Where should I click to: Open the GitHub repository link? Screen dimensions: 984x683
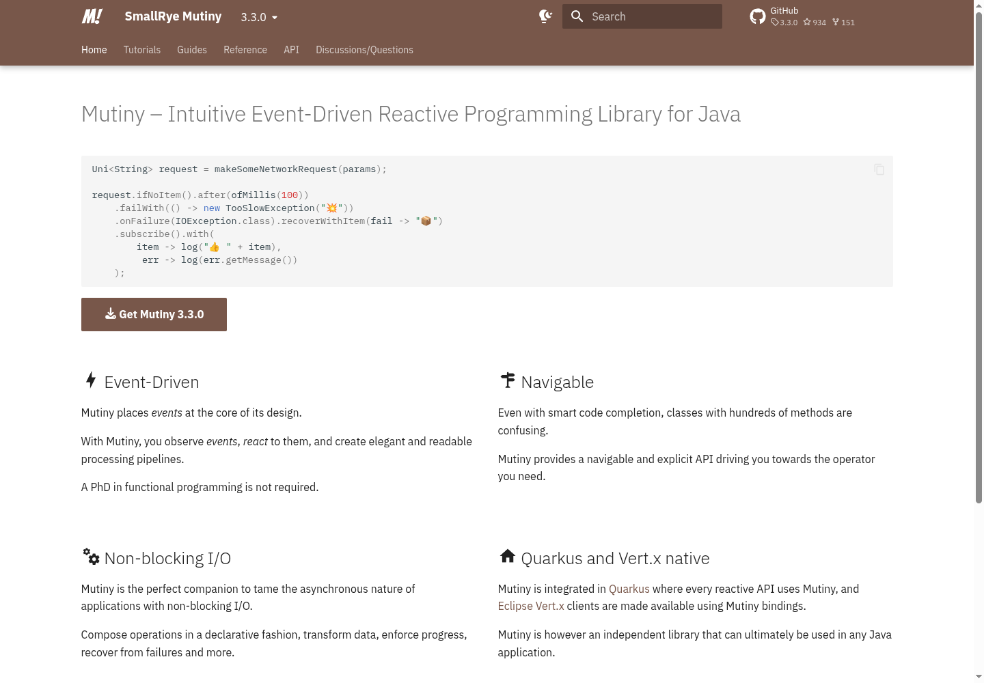coord(802,16)
